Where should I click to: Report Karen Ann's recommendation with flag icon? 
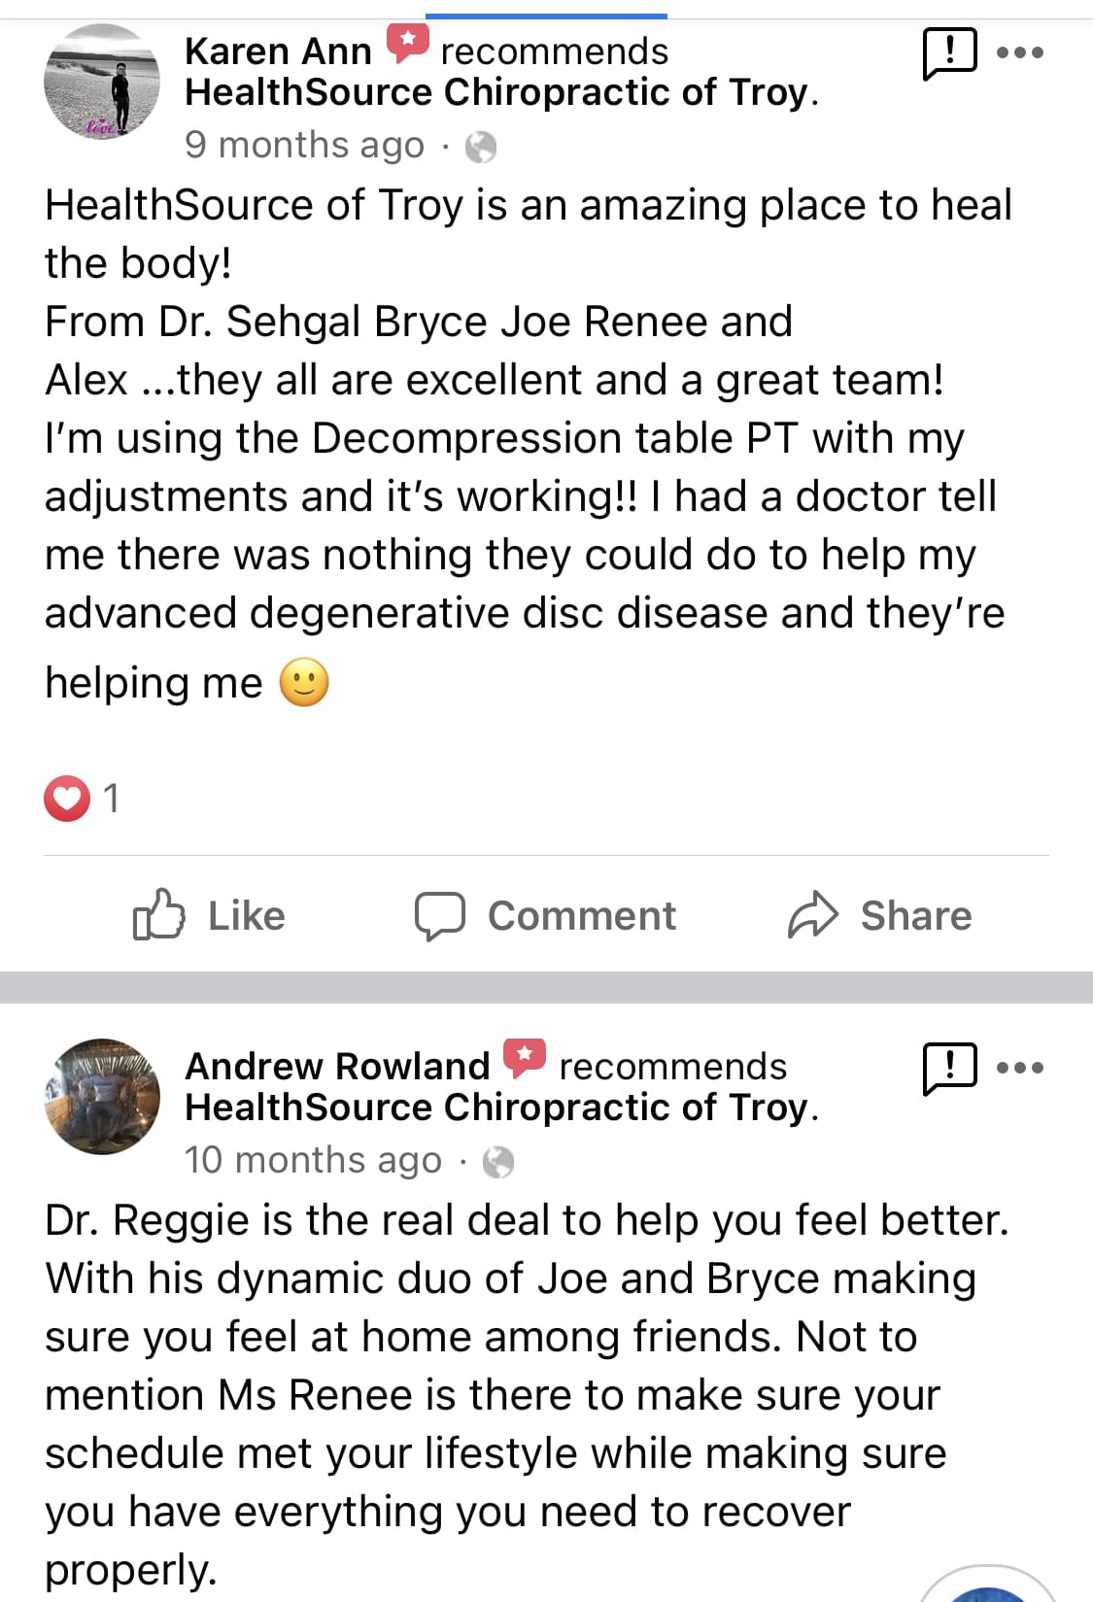tap(948, 52)
